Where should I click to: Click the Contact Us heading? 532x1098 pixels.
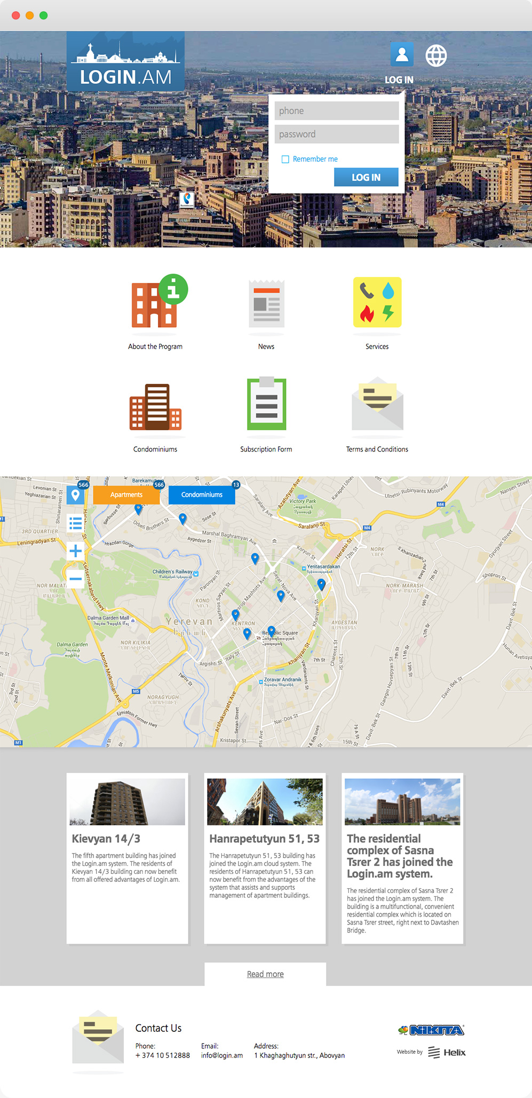pos(158,1028)
